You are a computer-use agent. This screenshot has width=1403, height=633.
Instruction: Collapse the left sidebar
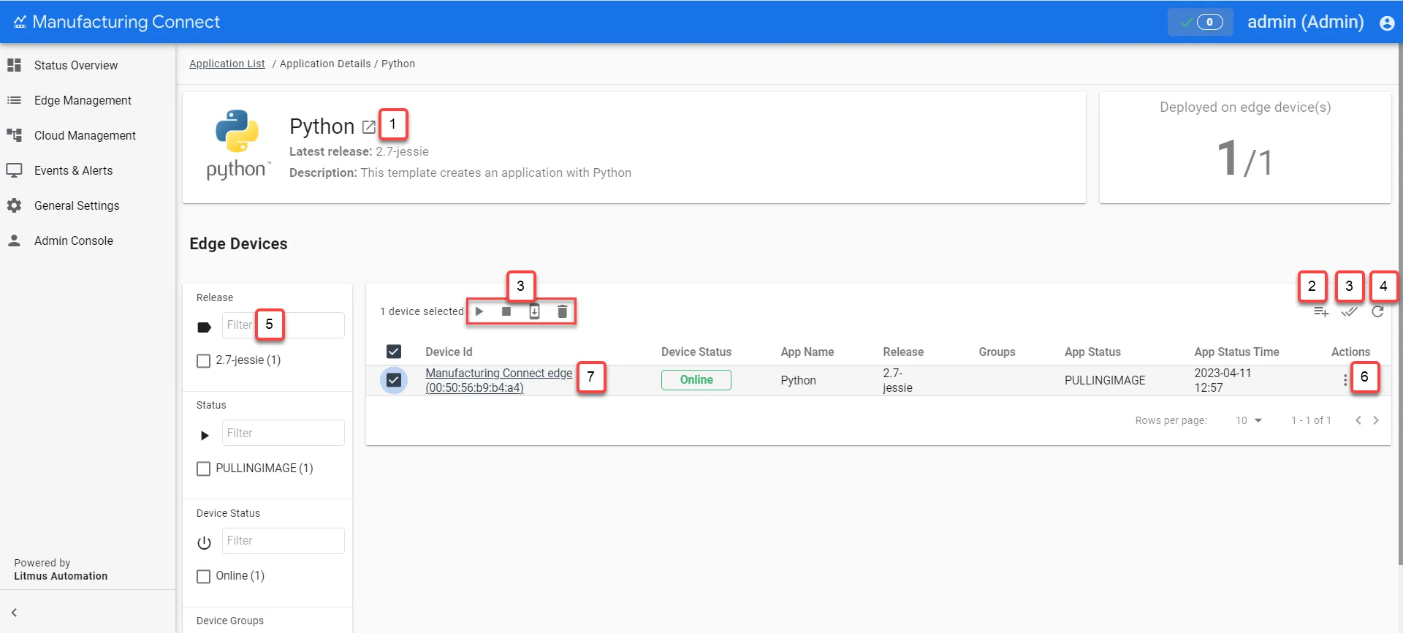[14, 613]
